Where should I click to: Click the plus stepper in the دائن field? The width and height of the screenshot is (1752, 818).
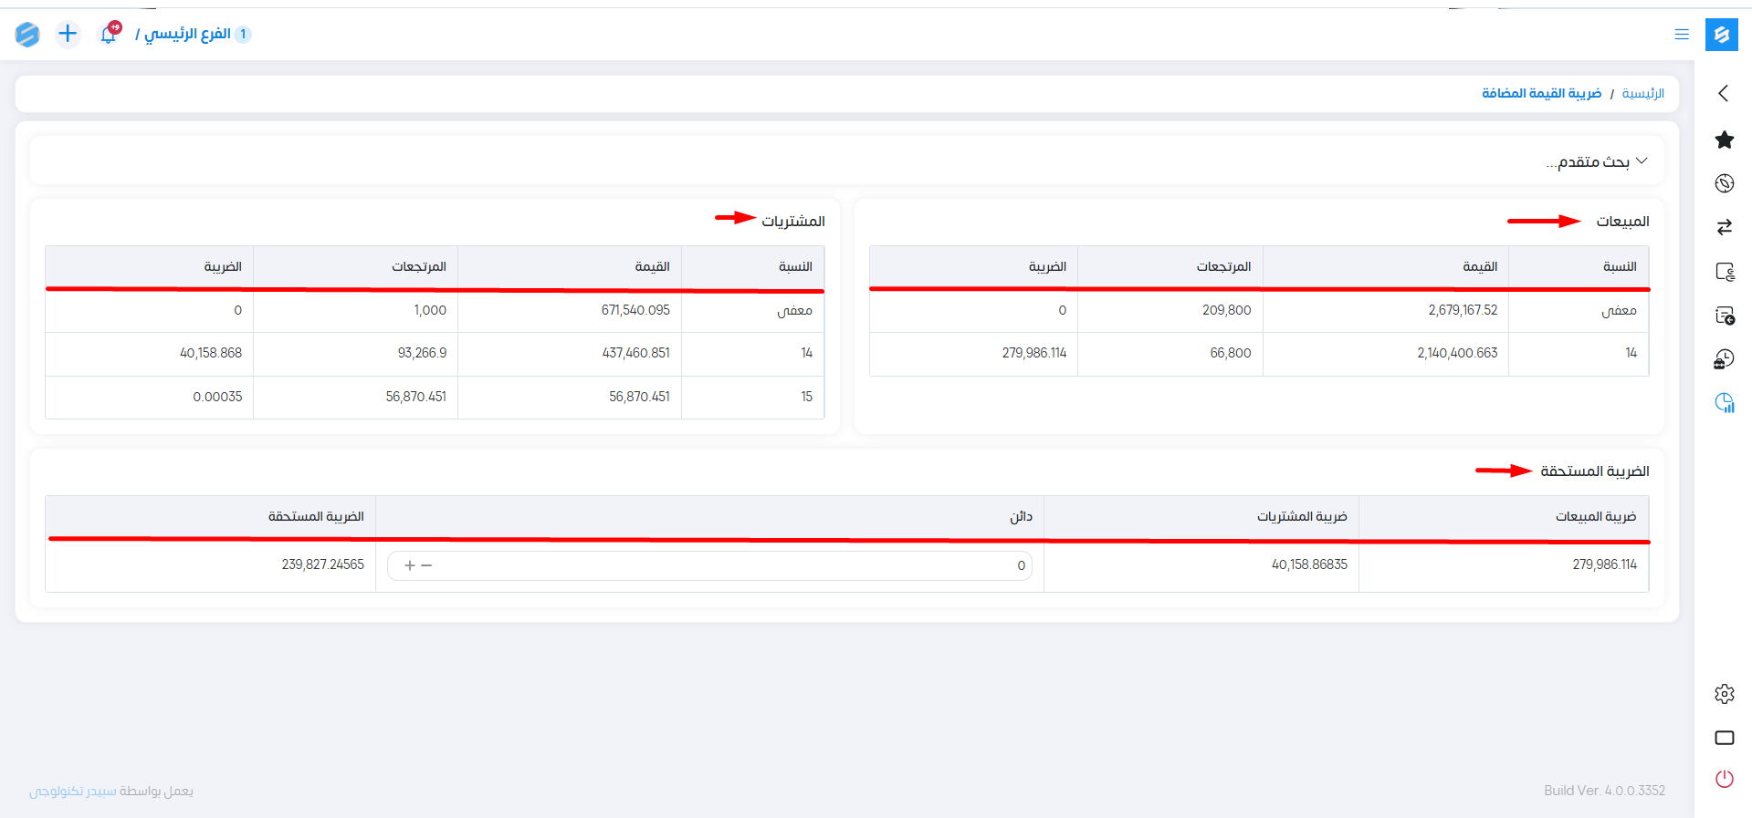pyautogui.click(x=410, y=565)
